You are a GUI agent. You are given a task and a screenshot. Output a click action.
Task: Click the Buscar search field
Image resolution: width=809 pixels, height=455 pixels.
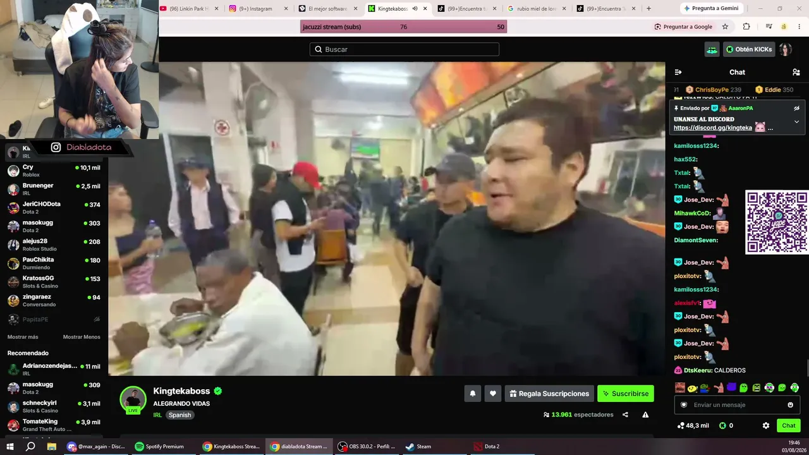tap(404, 49)
